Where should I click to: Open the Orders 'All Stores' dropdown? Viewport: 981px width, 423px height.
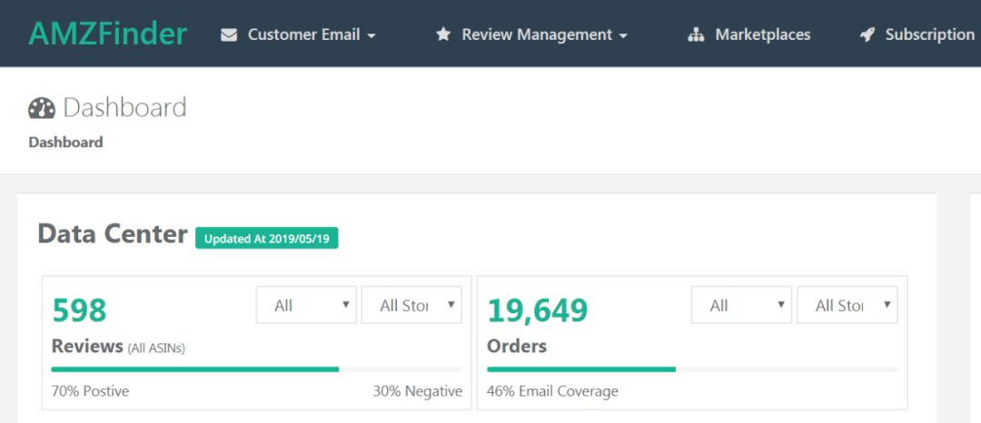pos(847,305)
